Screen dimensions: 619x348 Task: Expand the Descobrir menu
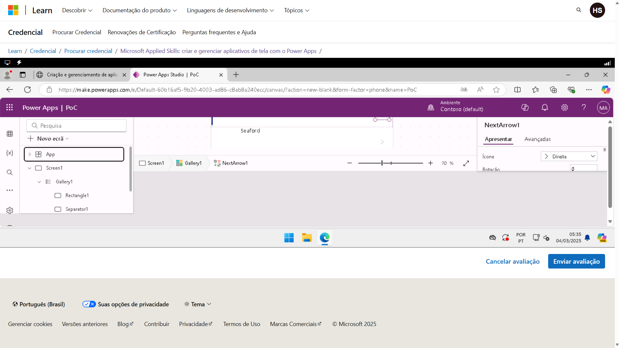pyautogui.click(x=77, y=10)
